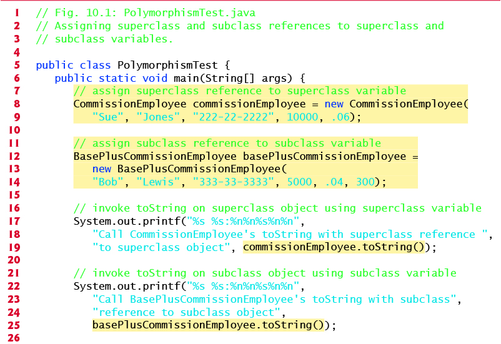Click line number 1 in the gutter
501x344 pixels.
pyautogui.click(x=17, y=12)
